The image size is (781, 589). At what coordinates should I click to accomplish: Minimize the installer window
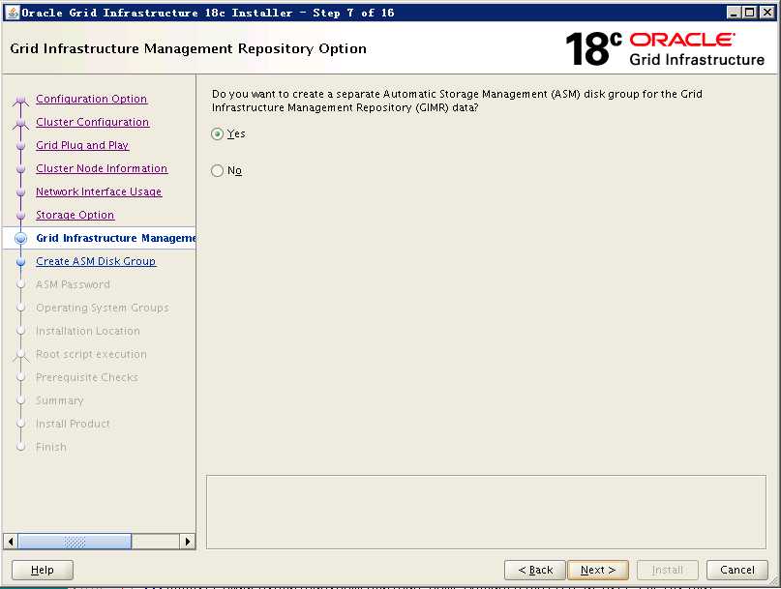tap(734, 13)
